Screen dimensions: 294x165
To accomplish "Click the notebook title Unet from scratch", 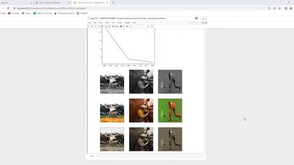I will click(108, 18).
